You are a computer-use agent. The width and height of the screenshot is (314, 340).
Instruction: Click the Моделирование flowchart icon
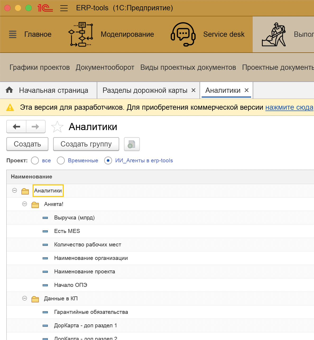[81, 34]
